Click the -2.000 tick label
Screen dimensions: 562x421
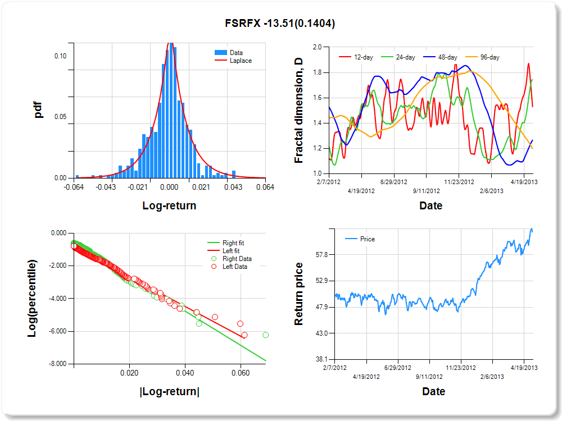(x=57, y=266)
